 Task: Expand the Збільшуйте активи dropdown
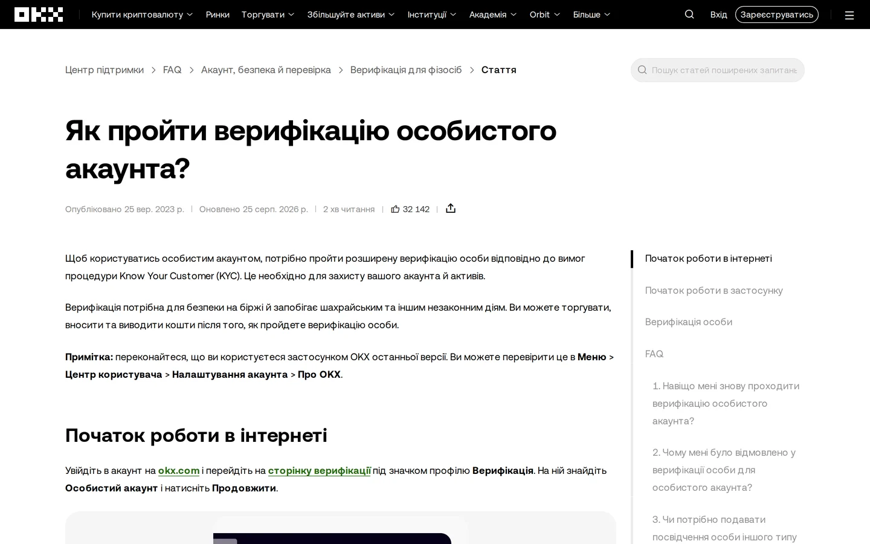(351, 15)
